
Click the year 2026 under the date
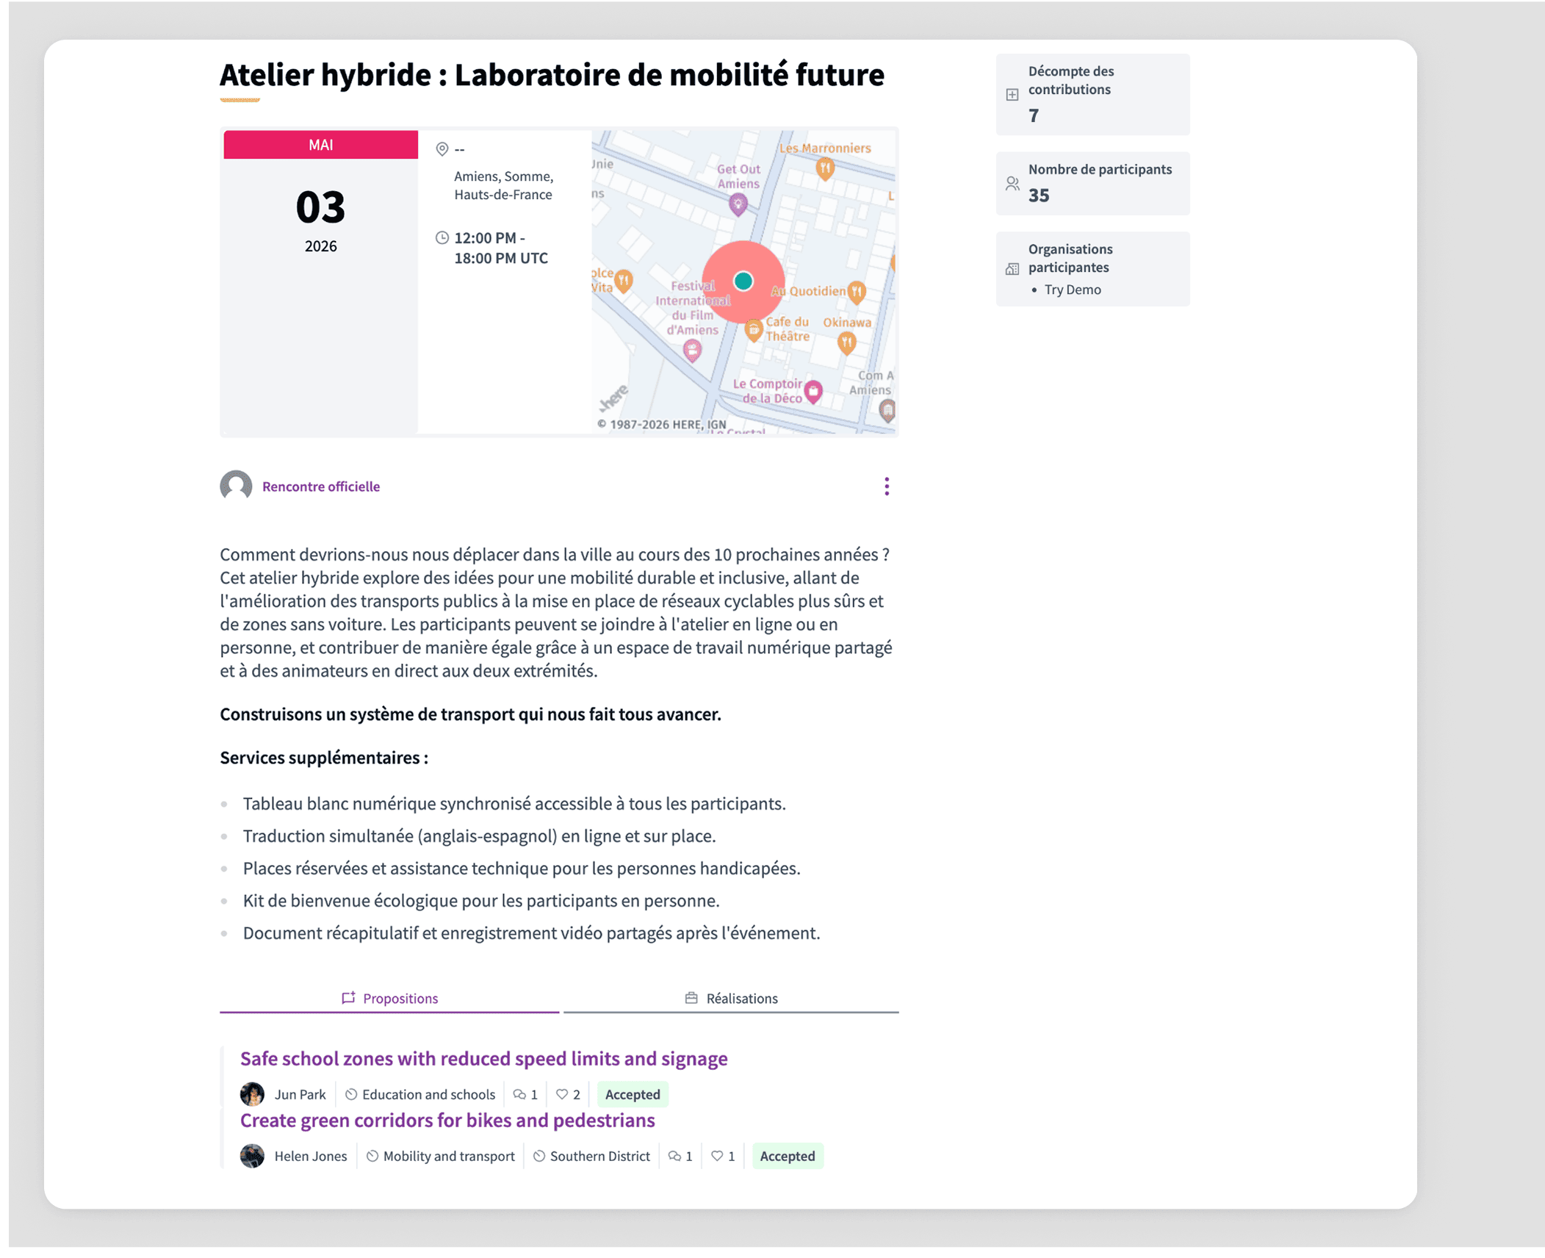pyautogui.click(x=320, y=247)
